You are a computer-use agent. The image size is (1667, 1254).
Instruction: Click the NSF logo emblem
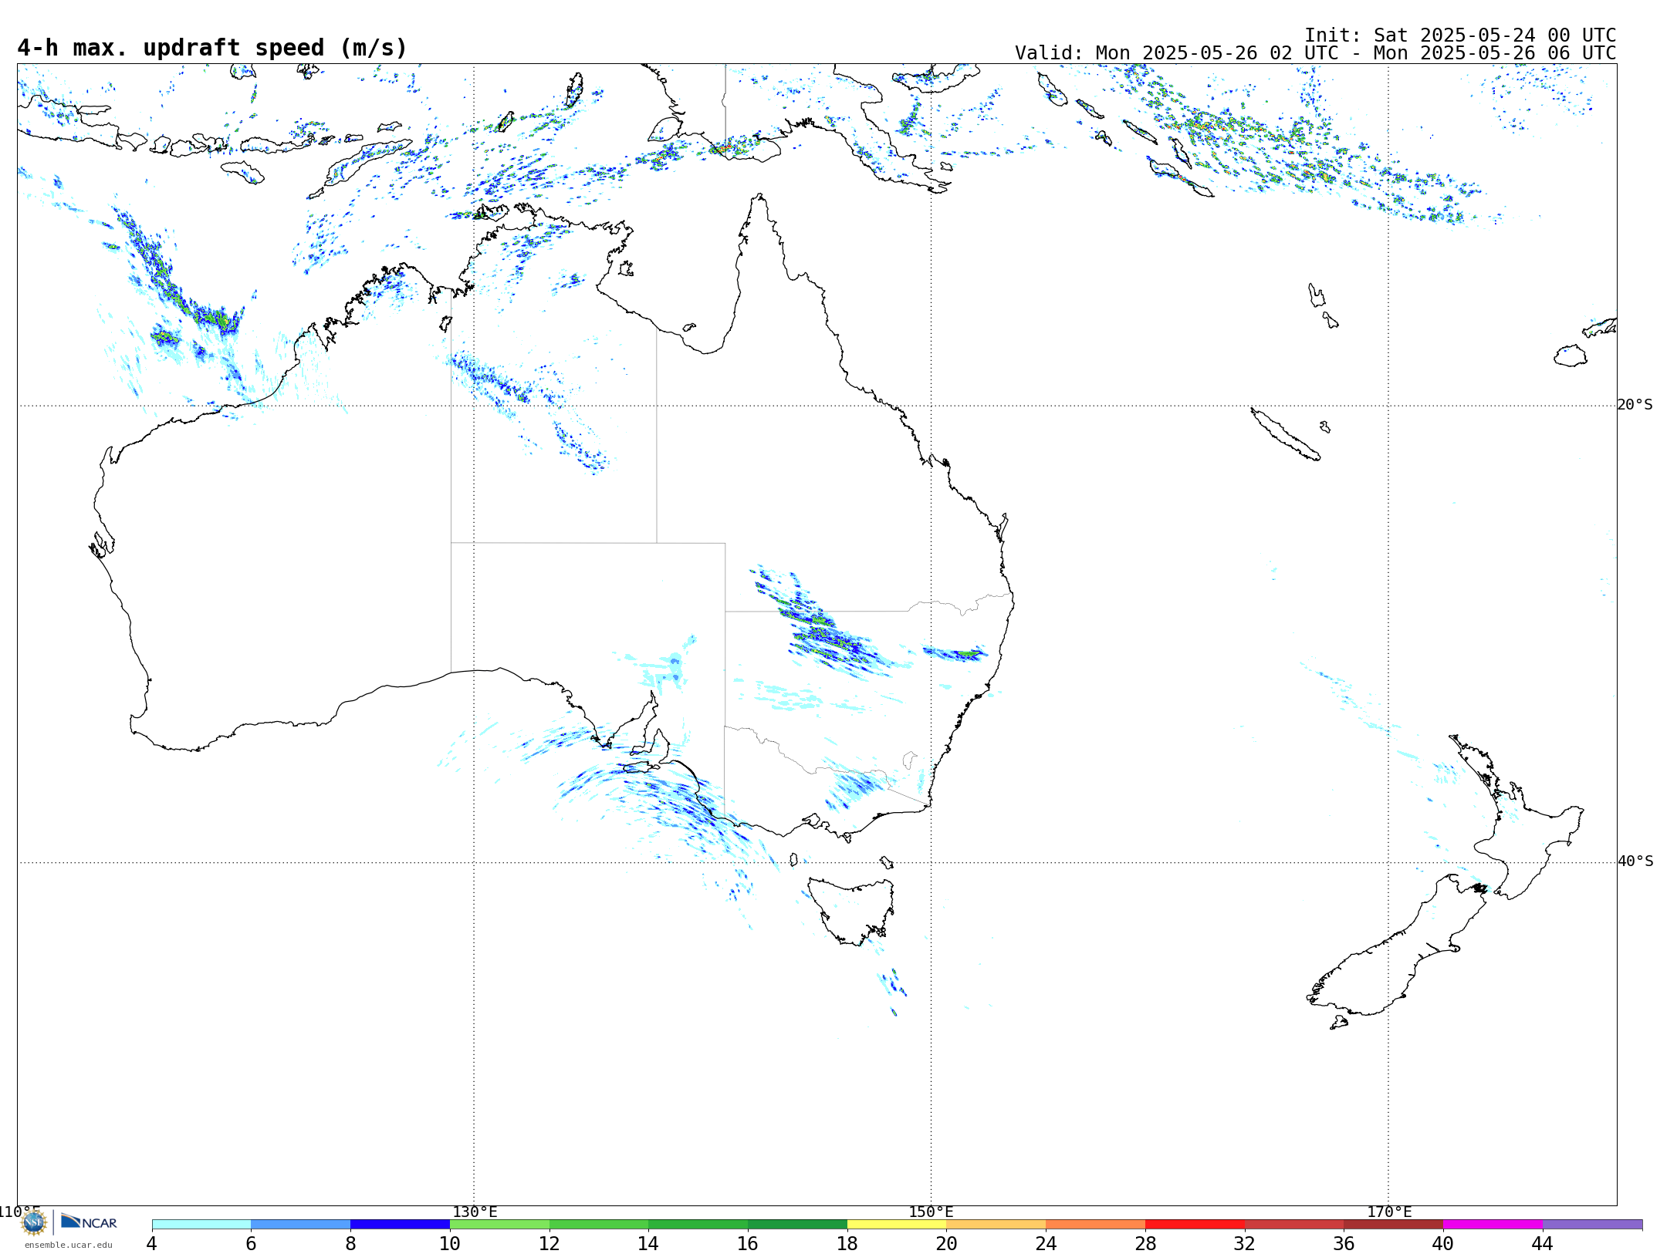click(x=33, y=1222)
